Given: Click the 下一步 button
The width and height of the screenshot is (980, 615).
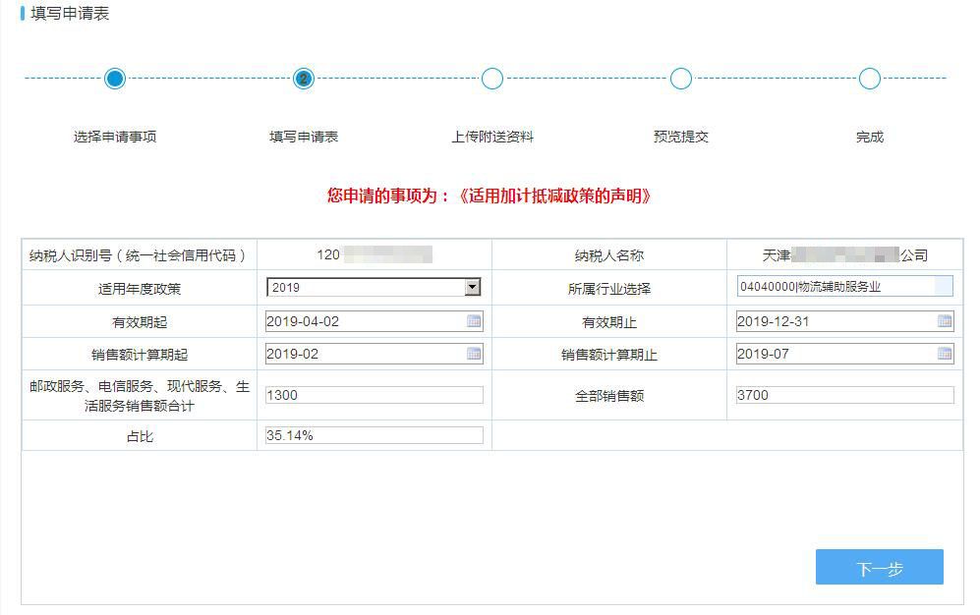Looking at the screenshot, I should point(879,567).
